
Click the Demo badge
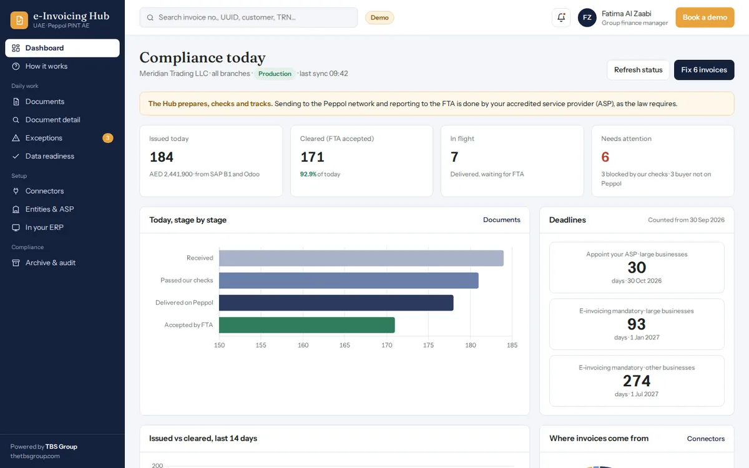379,17
